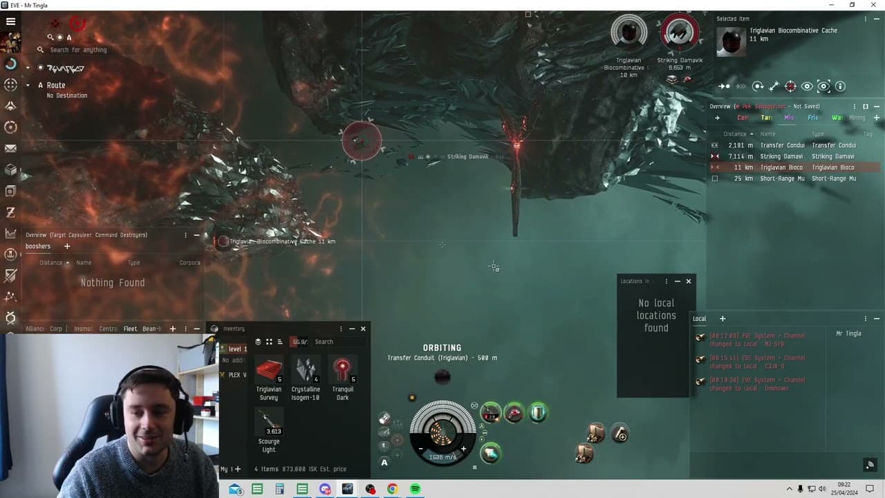This screenshot has height=498, width=885.
Task: Toggle autopilot A button on HUD
Action: (x=384, y=463)
